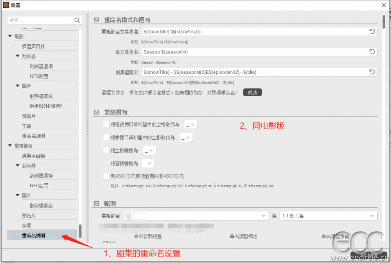Toggle 將空格替換為 checkbox
Screen dimensions: 391x263
pyautogui.click(x=106, y=150)
